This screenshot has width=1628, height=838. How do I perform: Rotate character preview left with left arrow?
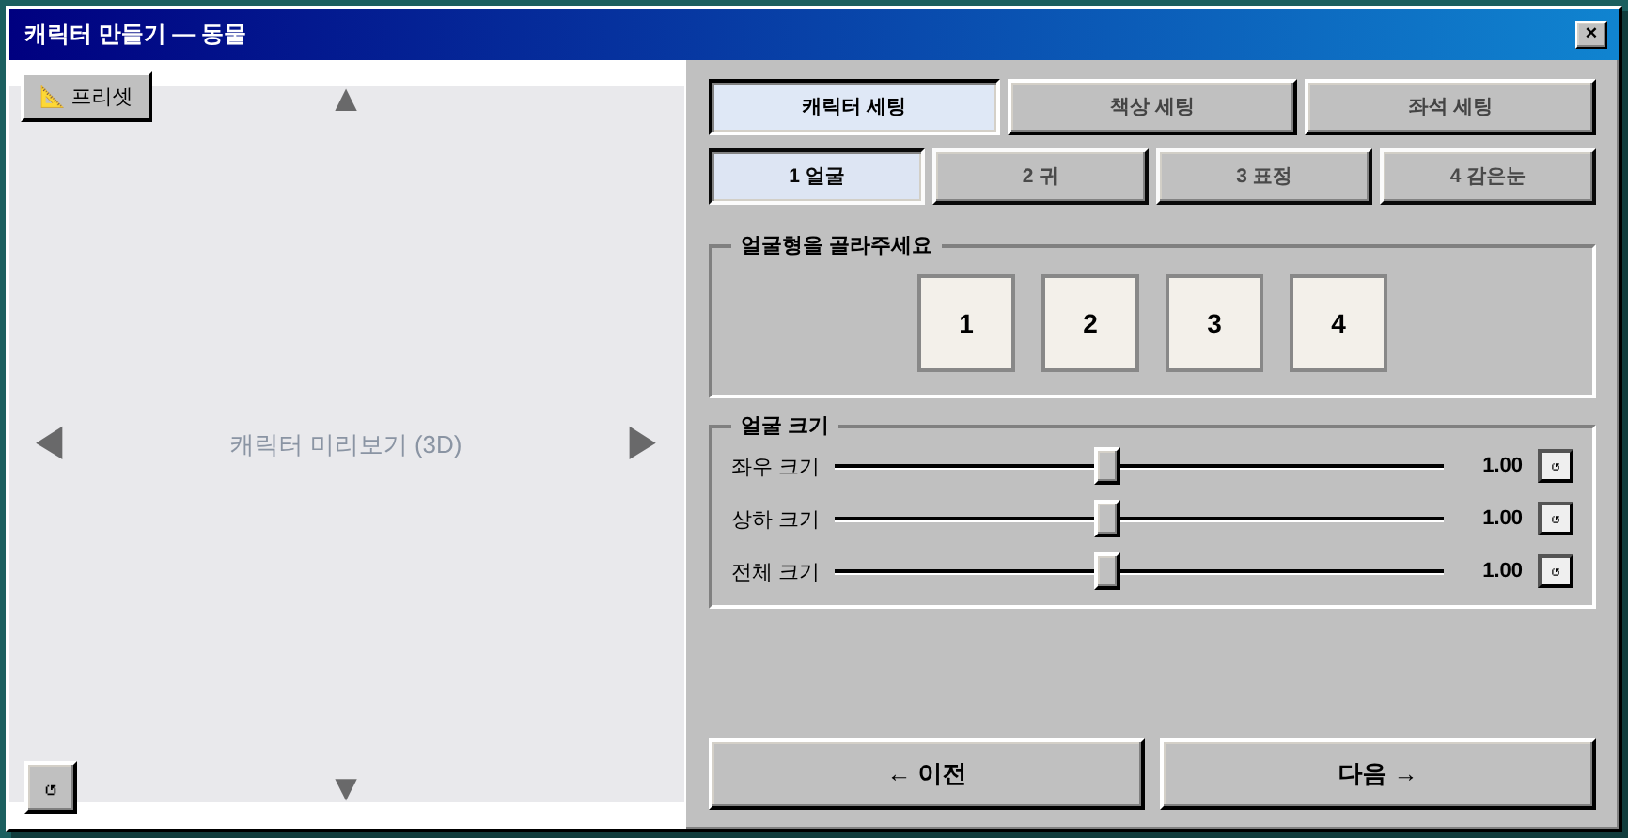click(50, 443)
